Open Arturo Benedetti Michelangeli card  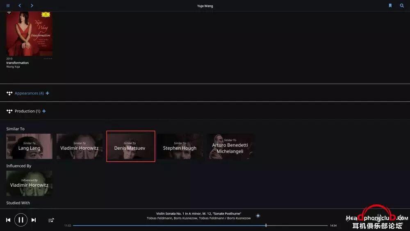[230, 146]
